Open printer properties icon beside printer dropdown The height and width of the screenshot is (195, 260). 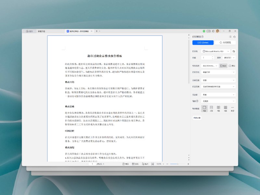pos(234,51)
